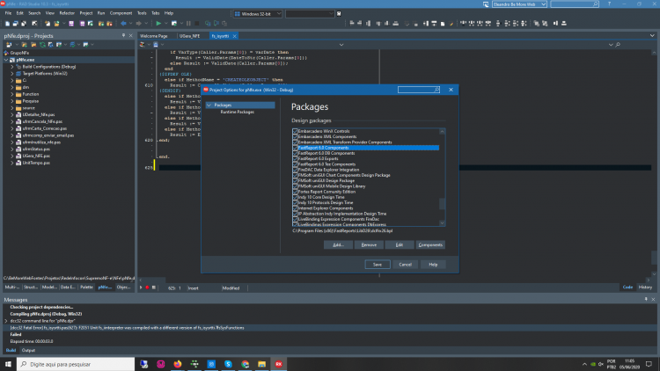660x371 pixels.
Task: Open the Refactor menu
Action: 67,13
